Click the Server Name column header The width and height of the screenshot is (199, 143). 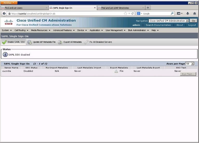pyautogui.click(x=11, y=68)
